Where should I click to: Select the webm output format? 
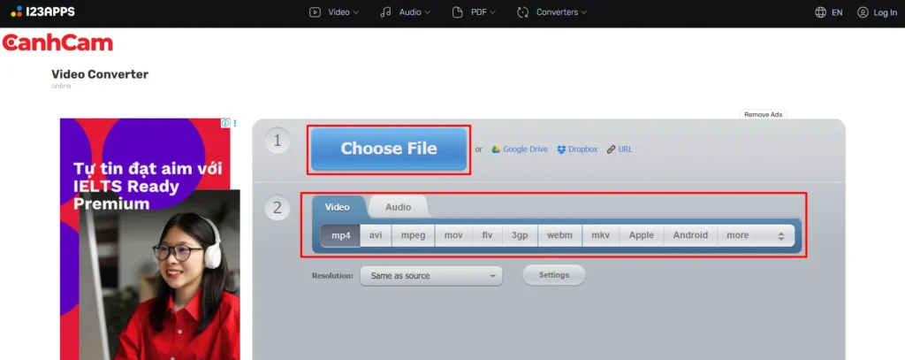(559, 235)
